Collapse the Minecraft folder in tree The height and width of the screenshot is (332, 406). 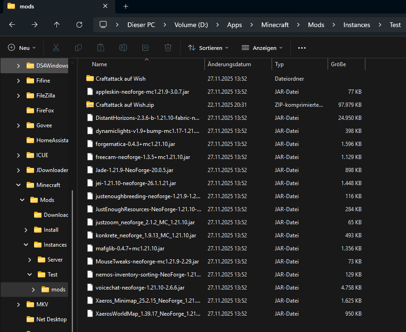pyautogui.click(x=18, y=185)
